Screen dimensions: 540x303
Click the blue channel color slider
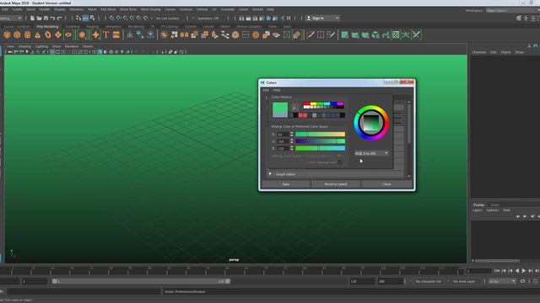coord(320,148)
